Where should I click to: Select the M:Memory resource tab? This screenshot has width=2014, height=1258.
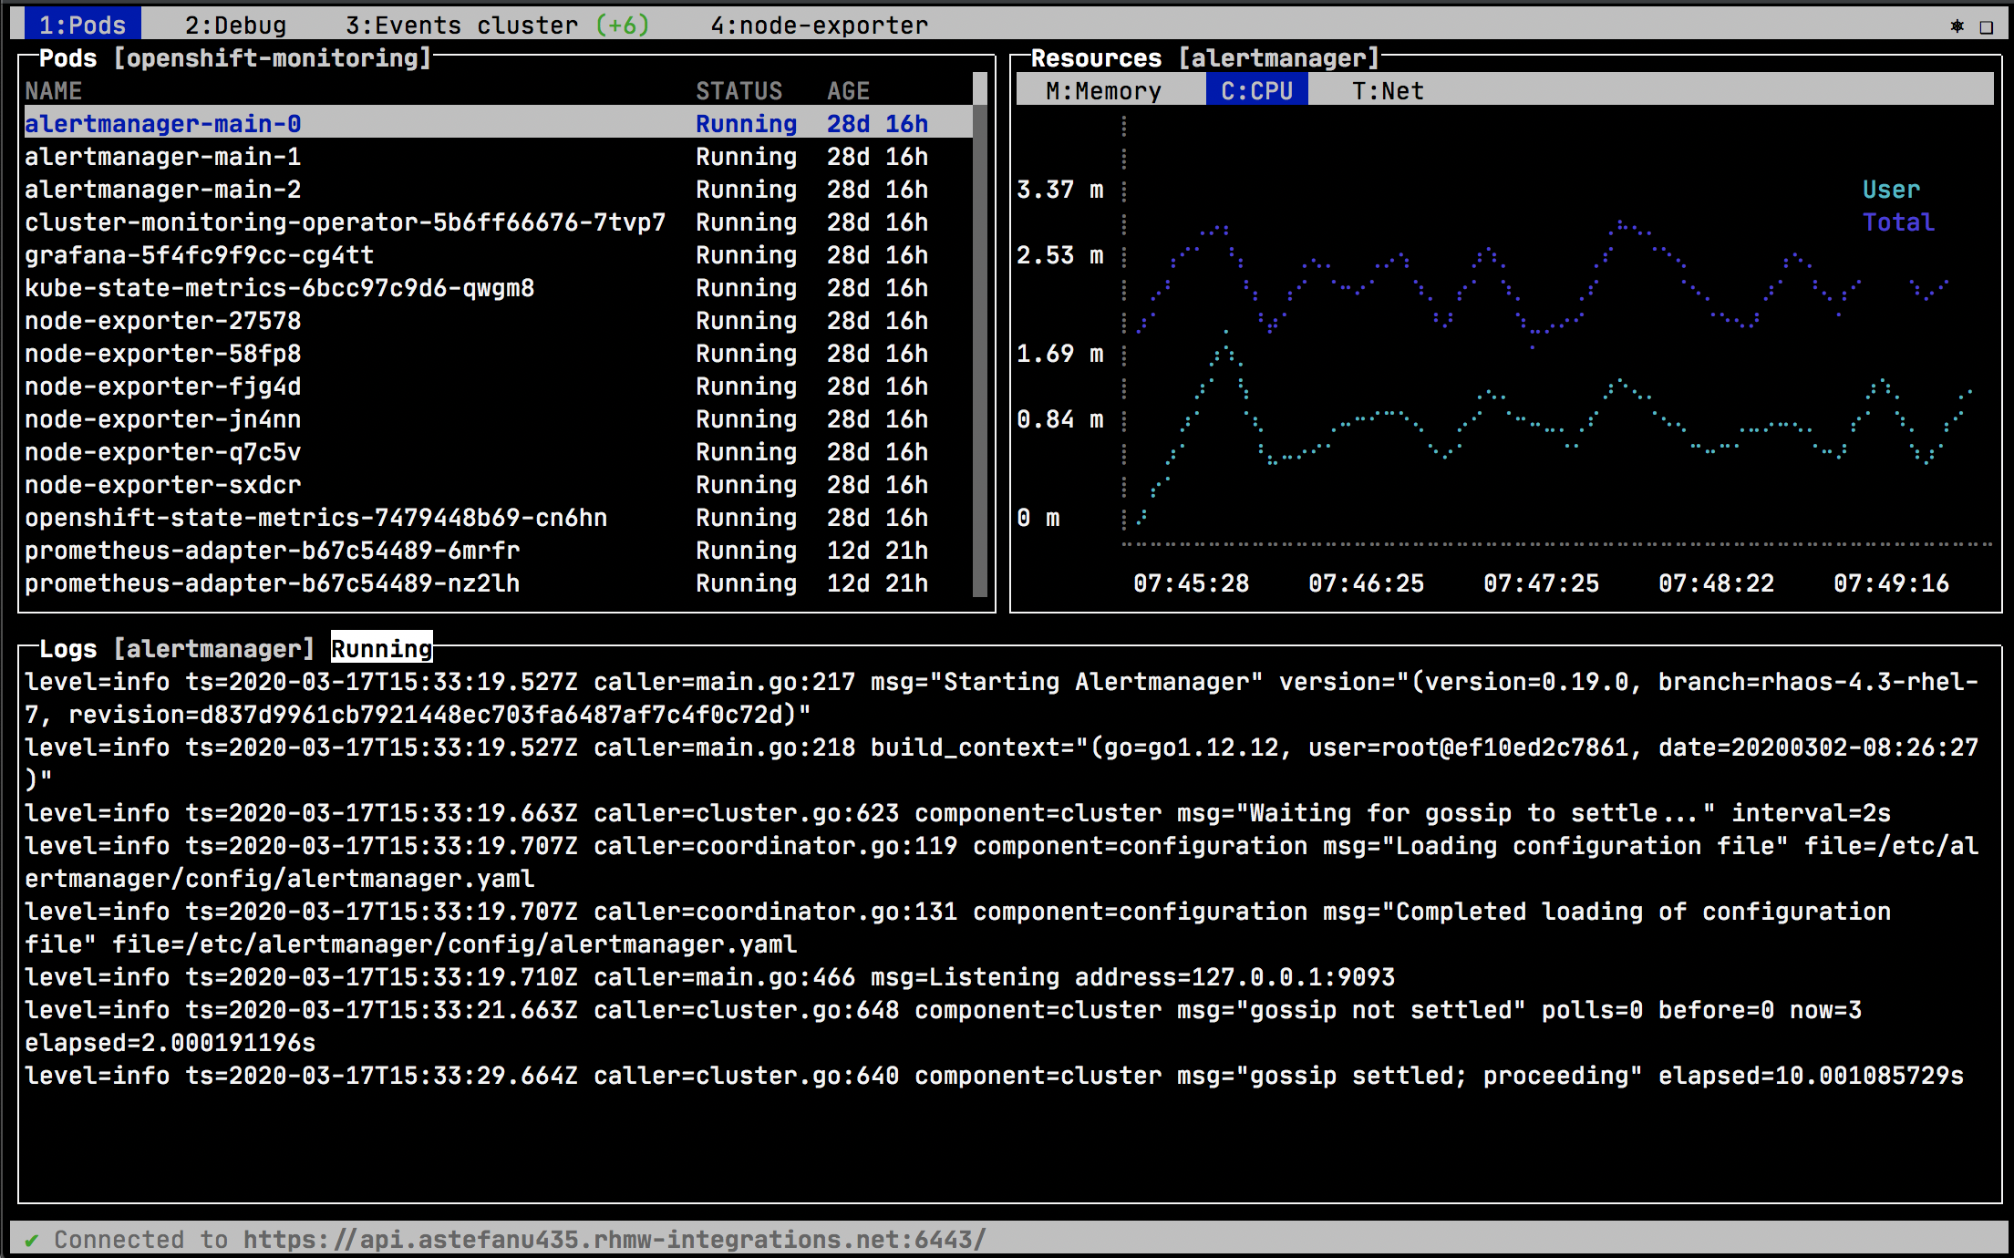pos(1103,90)
